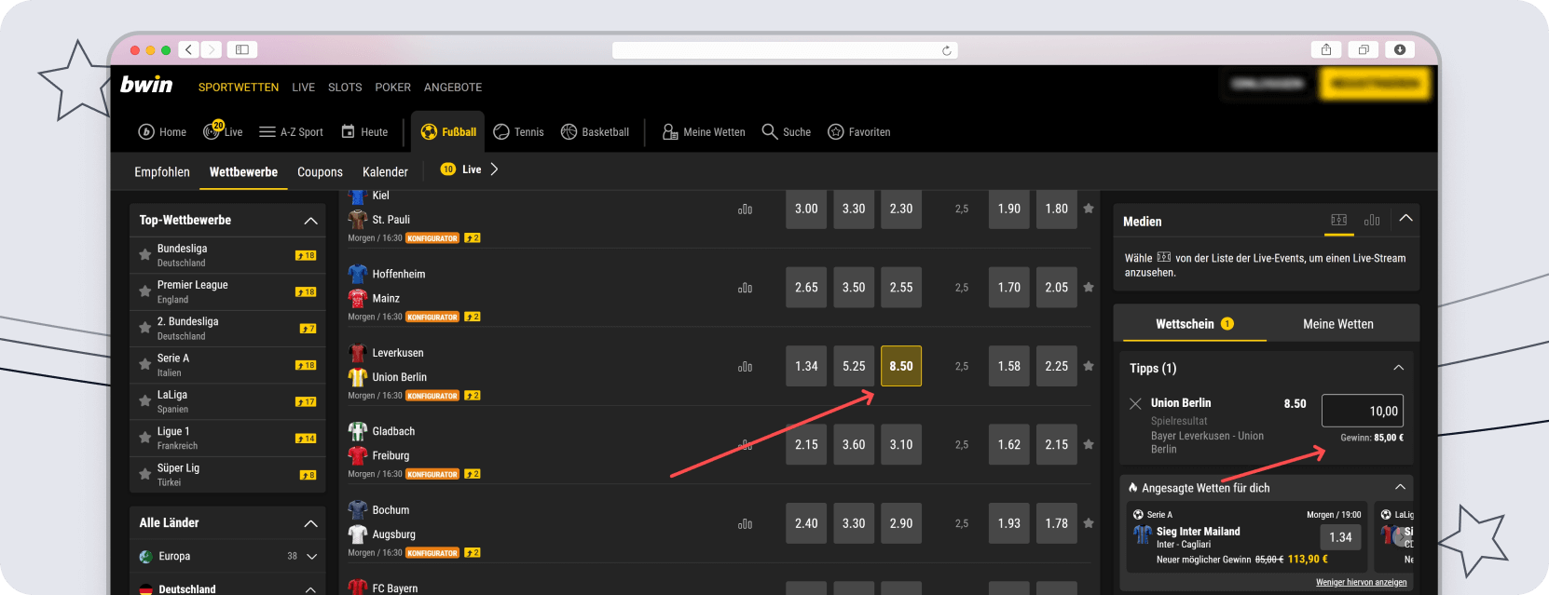Show statistics for Leverkusen vs Union Berlin
The image size is (1549, 595).
tap(745, 367)
